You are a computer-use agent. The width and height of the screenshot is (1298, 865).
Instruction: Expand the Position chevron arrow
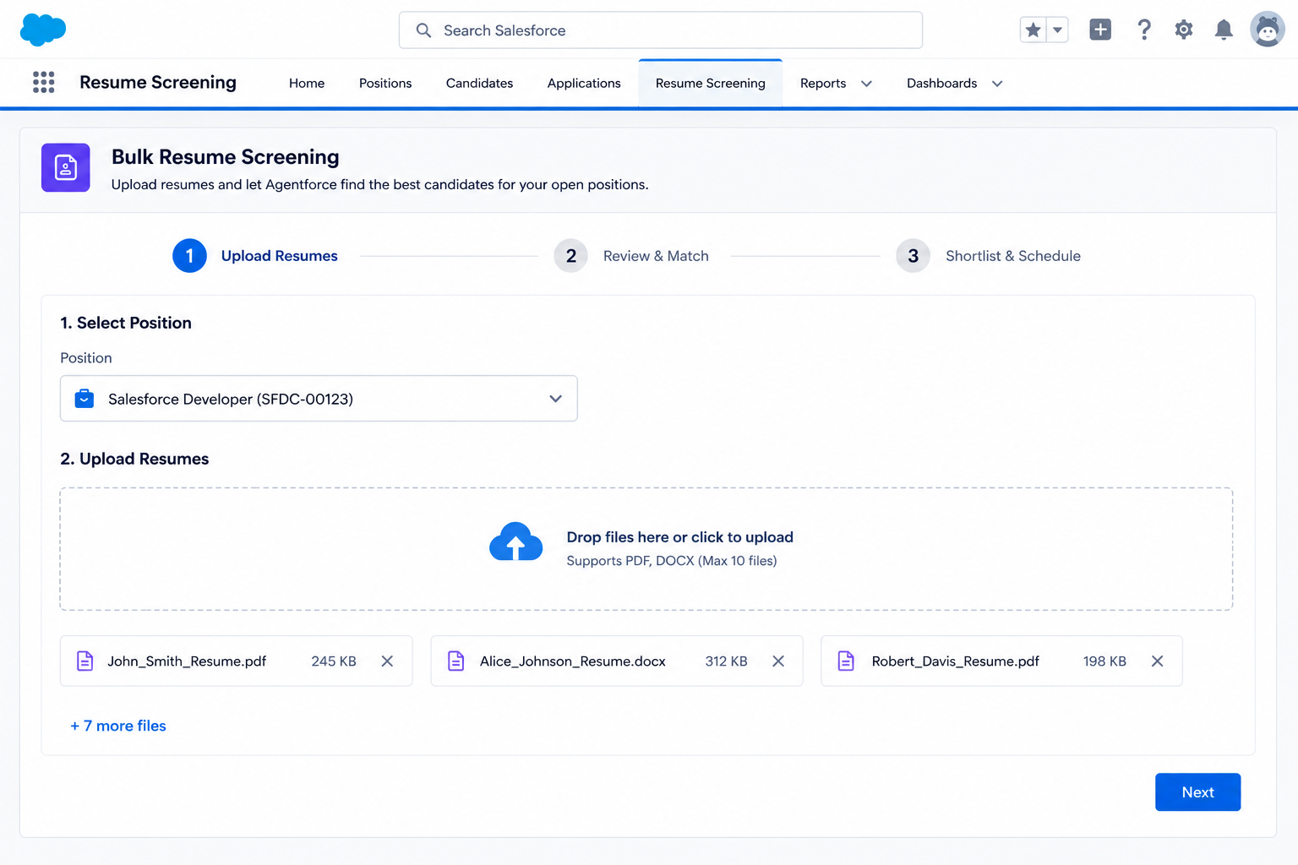tap(555, 399)
